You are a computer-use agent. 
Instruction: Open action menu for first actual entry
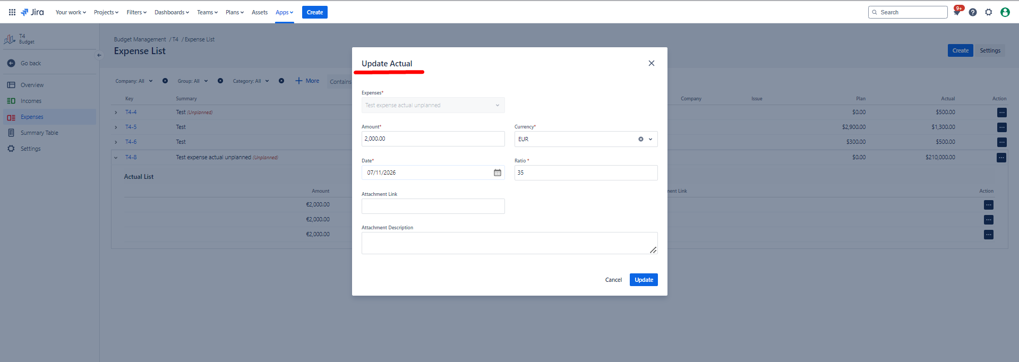point(989,205)
